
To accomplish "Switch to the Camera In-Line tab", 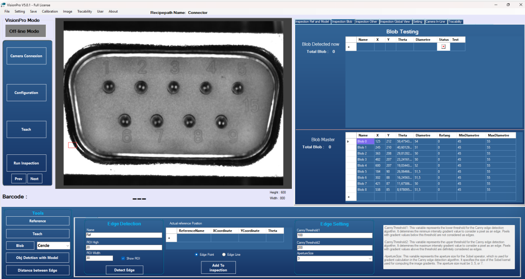I will (x=435, y=22).
